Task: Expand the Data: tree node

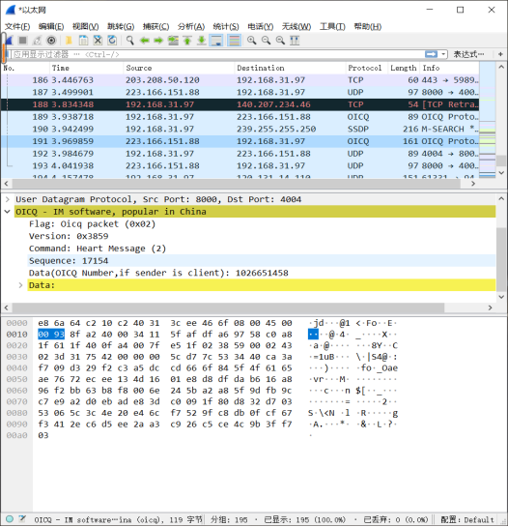Action: [20, 285]
